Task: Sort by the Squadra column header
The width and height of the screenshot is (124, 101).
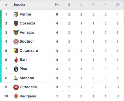Action: tap(19, 5)
